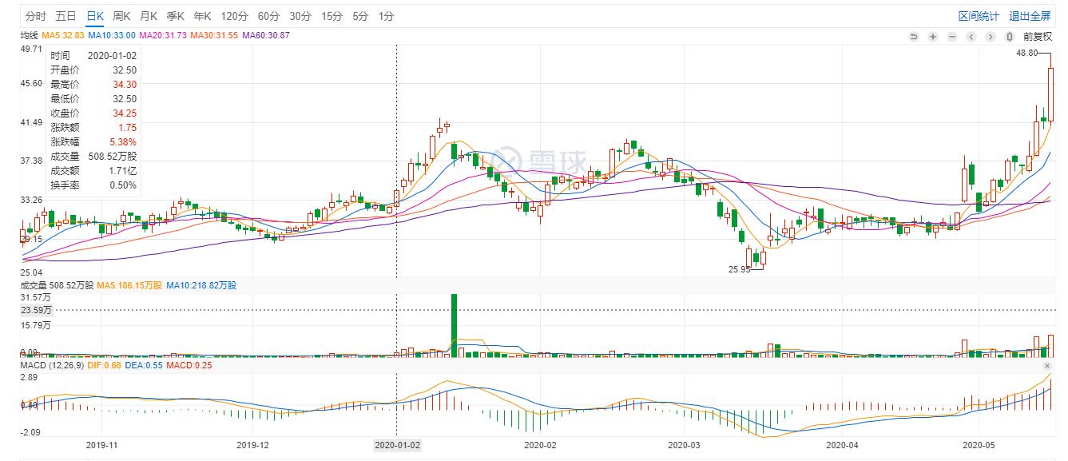Zoom in the K-line chart with plus icon
This screenshot has width=1068, height=461.
(932, 36)
